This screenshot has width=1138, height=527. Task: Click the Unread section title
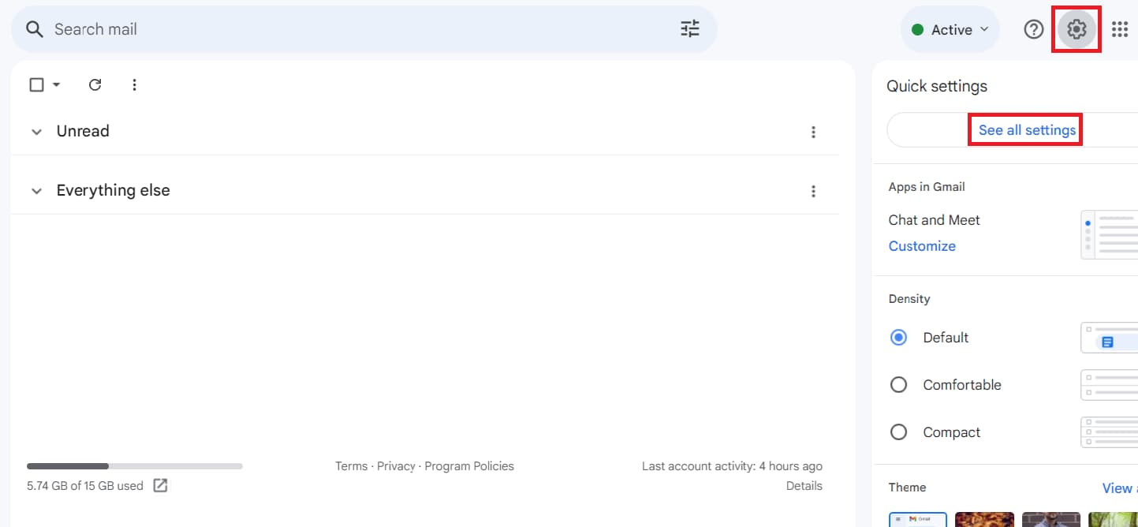(x=83, y=131)
